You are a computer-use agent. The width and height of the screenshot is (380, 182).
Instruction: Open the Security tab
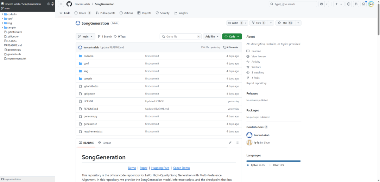click(x=163, y=13)
